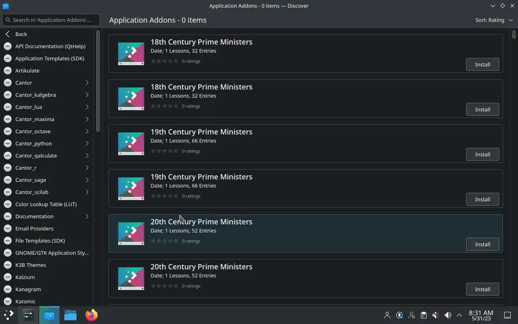Image resolution: width=518 pixels, height=324 pixels.
Task: Open the first 19th Century Prime Ministers thumbnail
Action: tap(131, 143)
